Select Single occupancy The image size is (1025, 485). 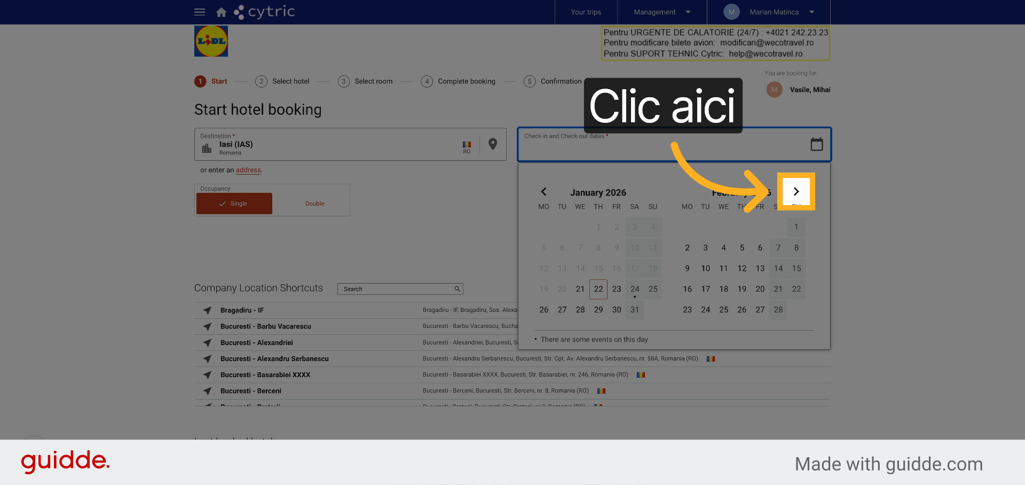pyautogui.click(x=234, y=204)
